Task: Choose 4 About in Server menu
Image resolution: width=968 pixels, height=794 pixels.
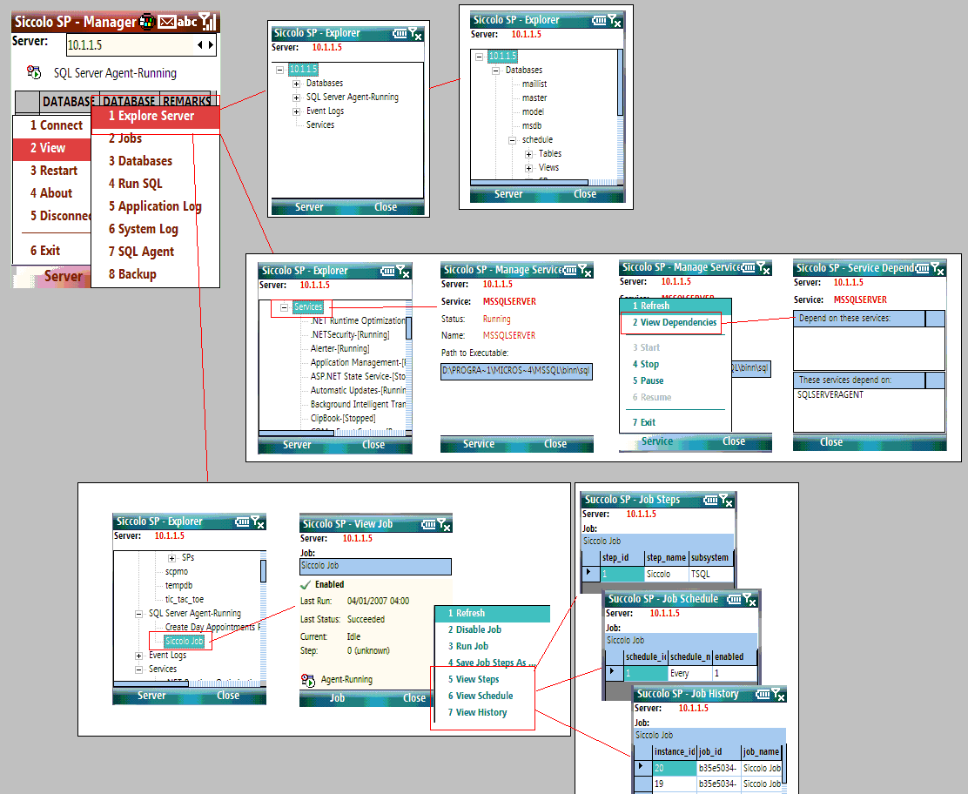Action: click(x=52, y=193)
